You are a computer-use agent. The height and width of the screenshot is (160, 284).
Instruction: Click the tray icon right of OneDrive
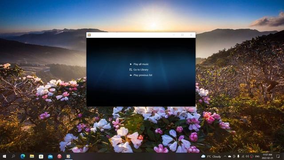point(234,156)
